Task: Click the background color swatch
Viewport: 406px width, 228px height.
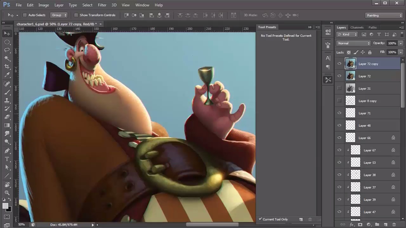Action: tap(9, 209)
